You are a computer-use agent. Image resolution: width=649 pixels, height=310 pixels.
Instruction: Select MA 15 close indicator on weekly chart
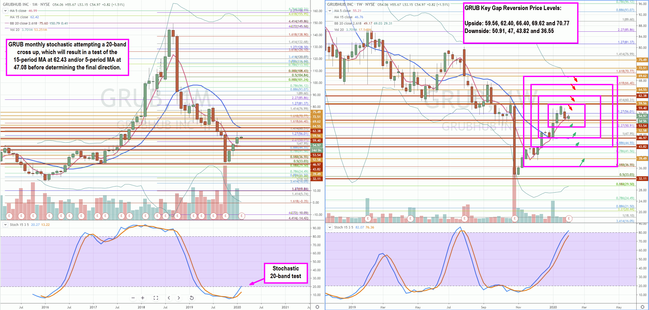click(x=343, y=17)
